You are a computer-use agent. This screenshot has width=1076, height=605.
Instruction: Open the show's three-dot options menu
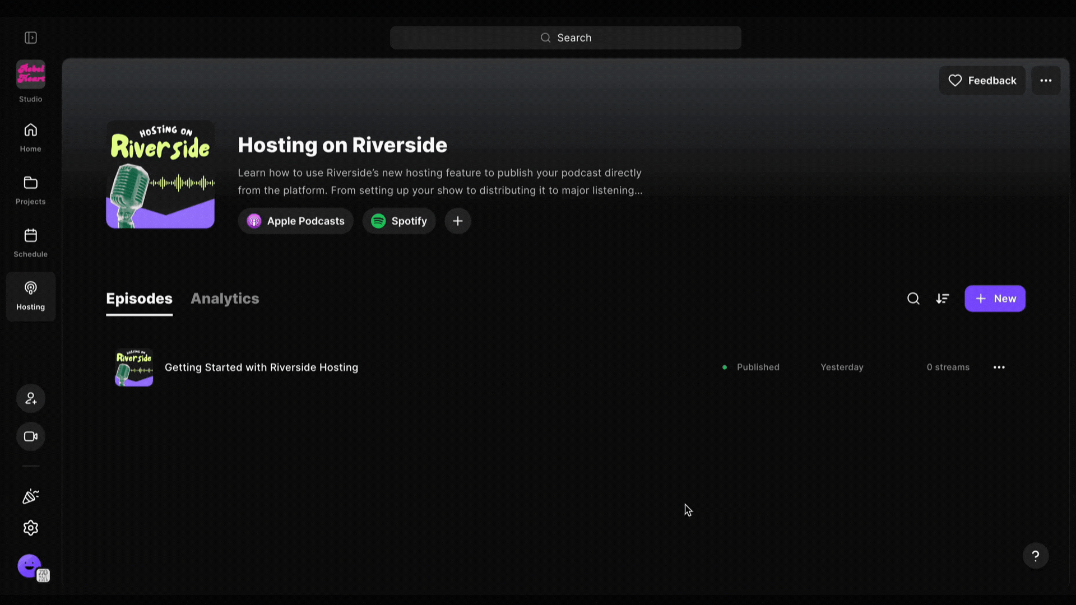coord(1046,81)
